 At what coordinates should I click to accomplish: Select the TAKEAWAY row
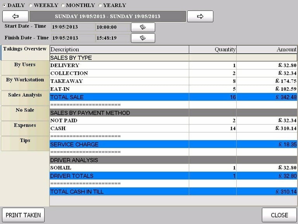click(173, 81)
